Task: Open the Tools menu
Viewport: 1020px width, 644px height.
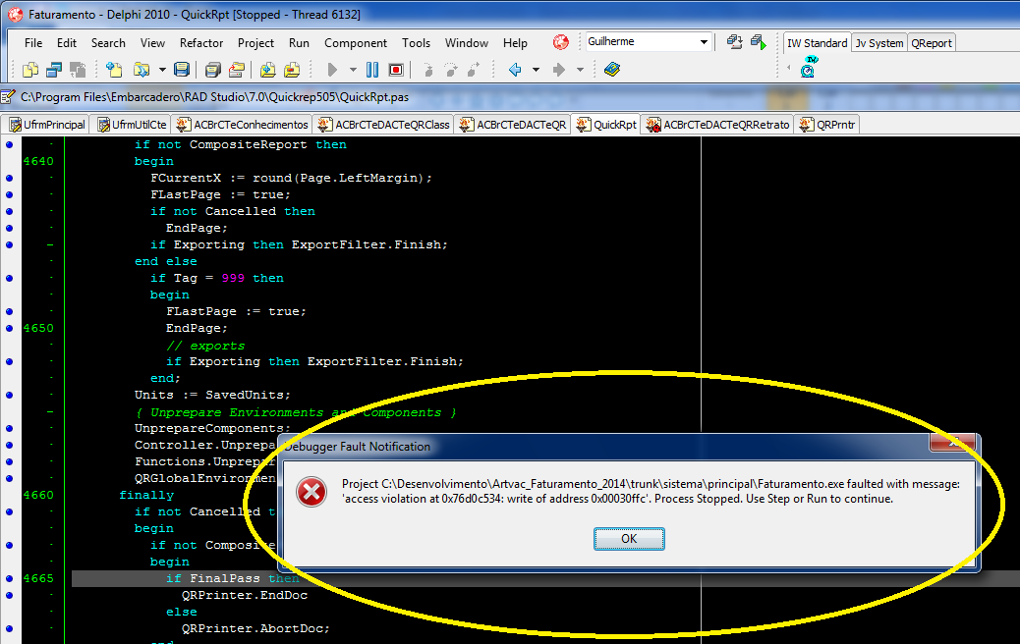Action: (416, 43)
